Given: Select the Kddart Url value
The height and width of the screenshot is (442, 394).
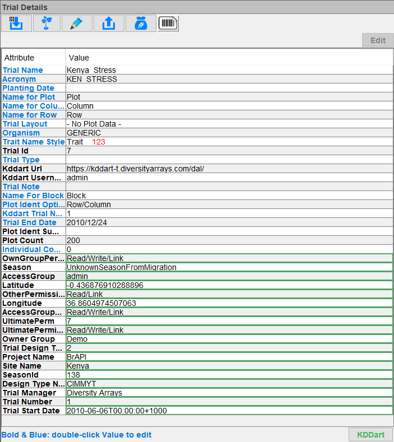Looking at the screenshot, I should (x=229, y=169).
